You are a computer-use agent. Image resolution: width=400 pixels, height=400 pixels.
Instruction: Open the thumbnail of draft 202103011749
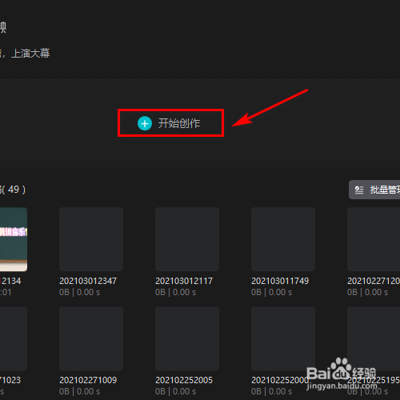pyautogui.click(x=283, y=239)
